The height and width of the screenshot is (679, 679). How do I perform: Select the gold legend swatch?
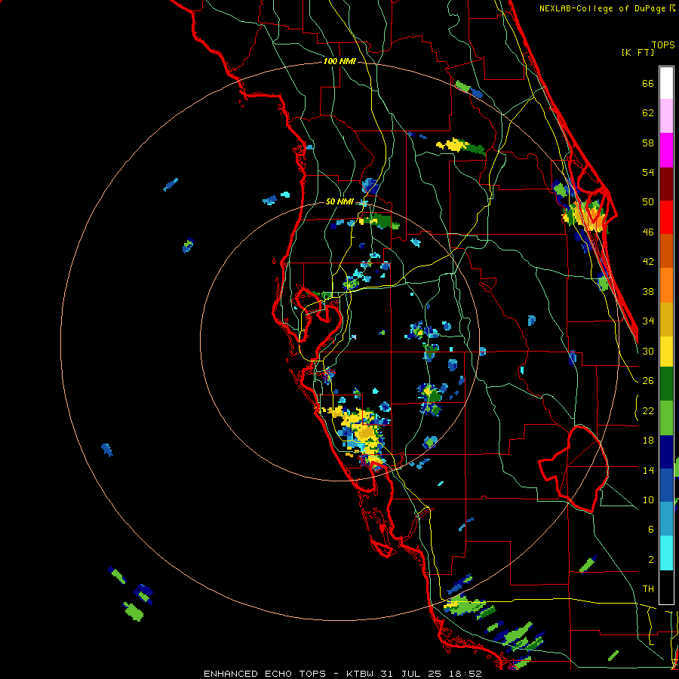pyautogui.click(x=666, y=319)
